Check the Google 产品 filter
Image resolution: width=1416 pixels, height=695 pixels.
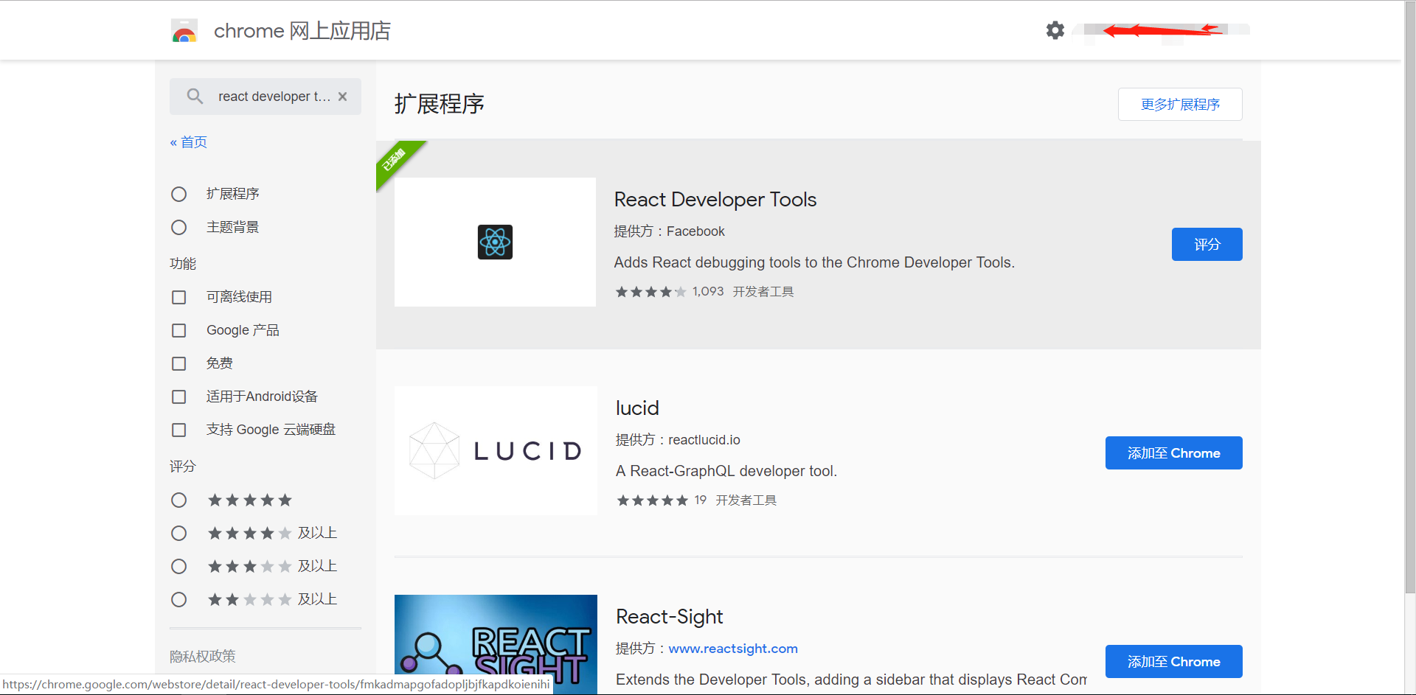pyautogui.click(x=178, y=330)
